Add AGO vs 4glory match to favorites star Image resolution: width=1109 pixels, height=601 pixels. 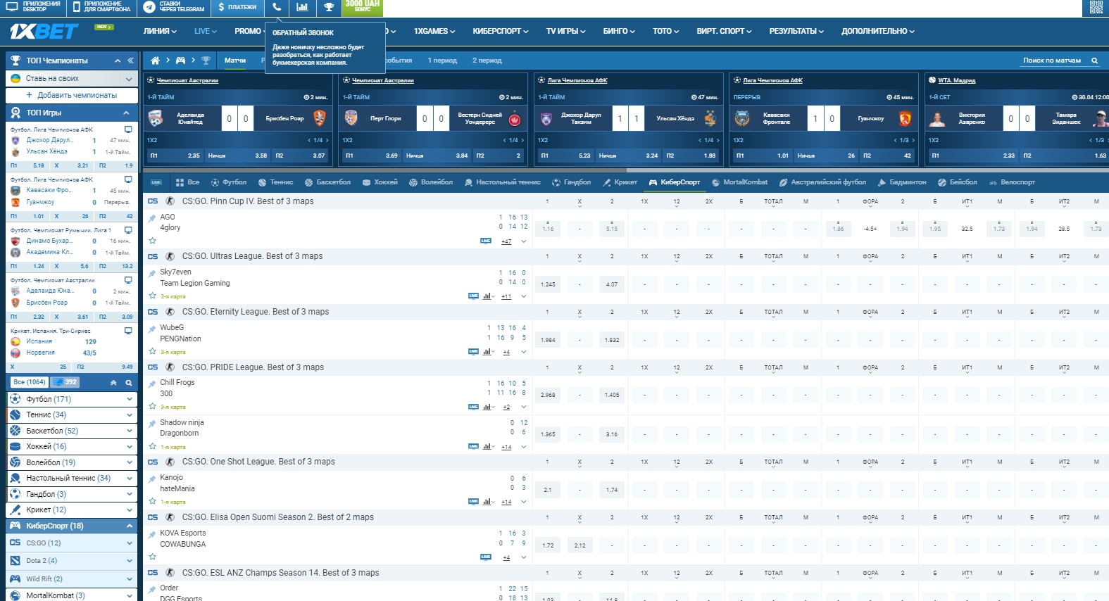[152, 241]
